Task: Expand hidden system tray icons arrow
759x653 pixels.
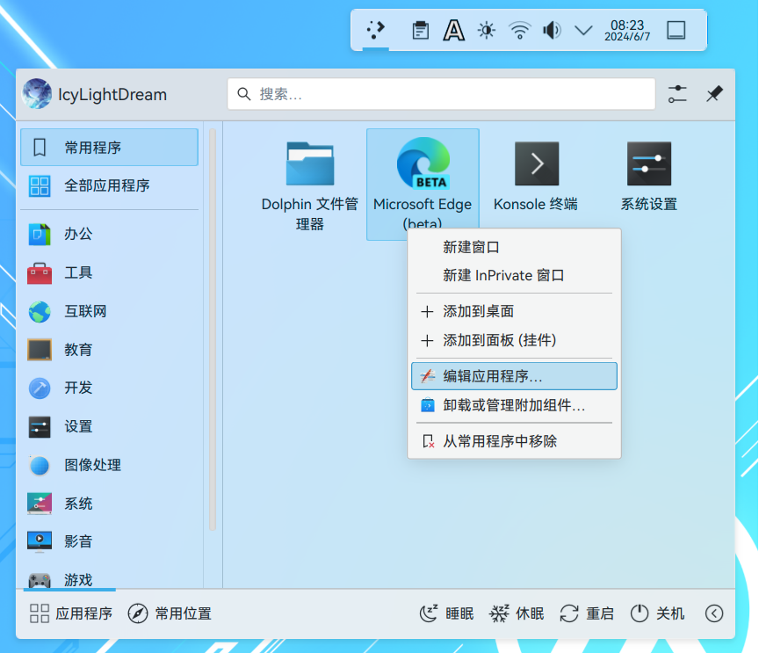Action: coord(583,31)
